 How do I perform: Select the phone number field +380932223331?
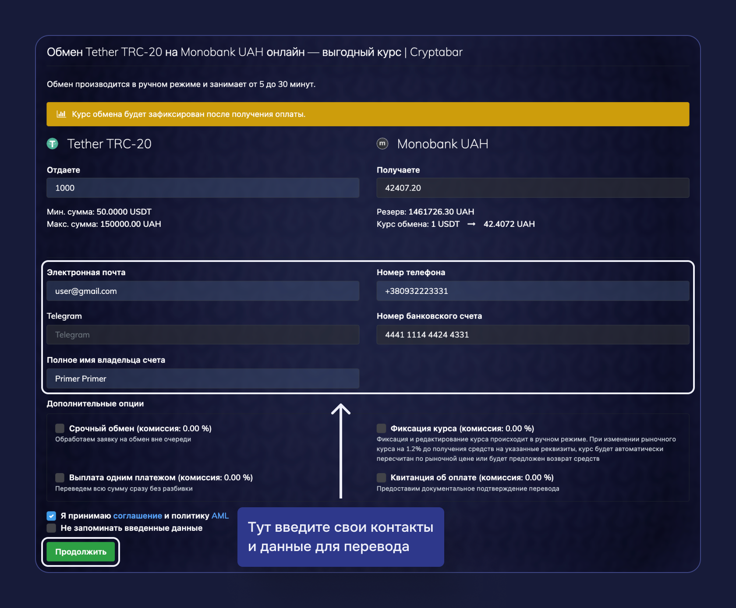532,291
